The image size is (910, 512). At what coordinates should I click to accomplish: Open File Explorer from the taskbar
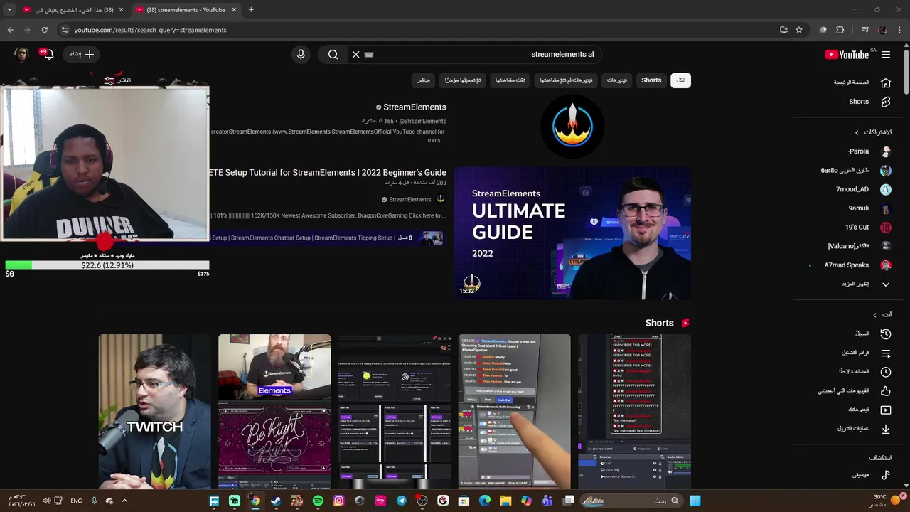pyautogui.click(x=505, y=501)
